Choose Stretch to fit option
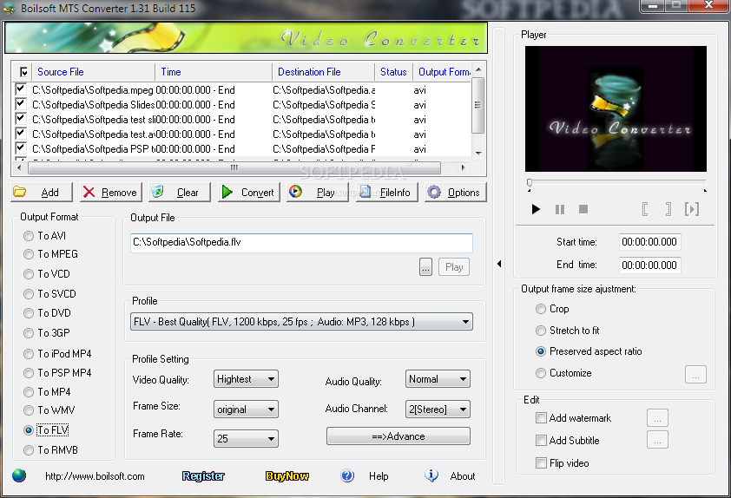This screenshot has width=731, height=498. coord(541,331)
